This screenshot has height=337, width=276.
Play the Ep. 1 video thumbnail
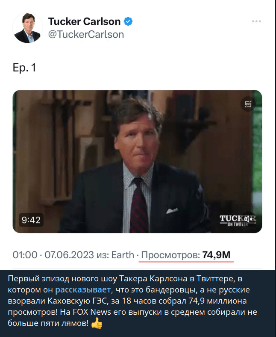tap(137, 161)
